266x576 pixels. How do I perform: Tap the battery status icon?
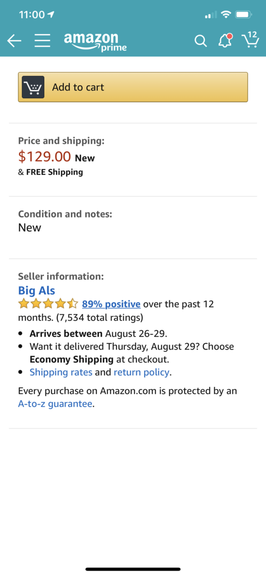click(243, 15)
